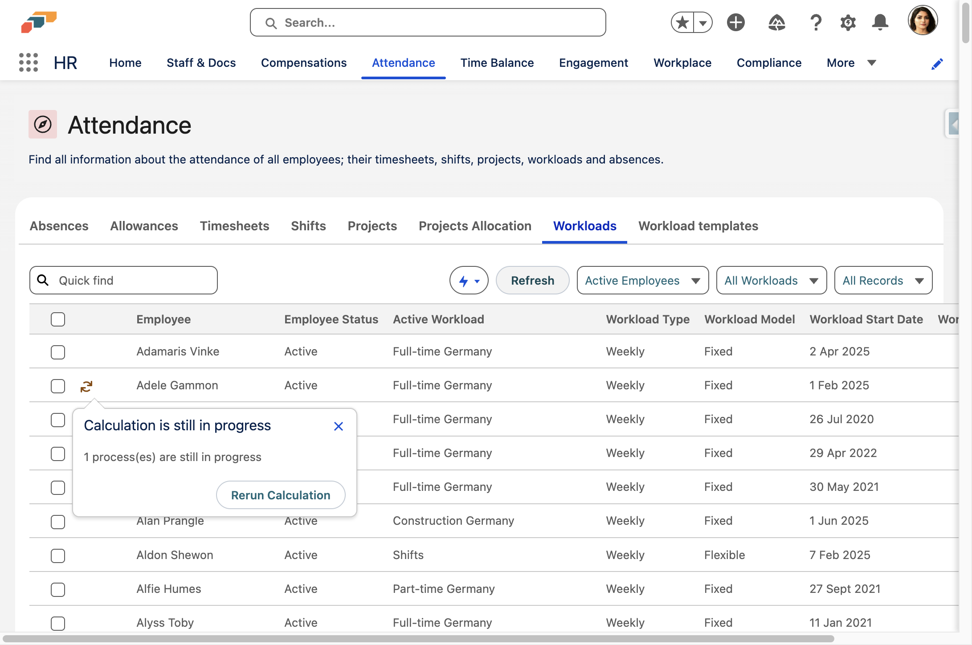
Task: Open the Compliance menu item
Action: point(769,63)
